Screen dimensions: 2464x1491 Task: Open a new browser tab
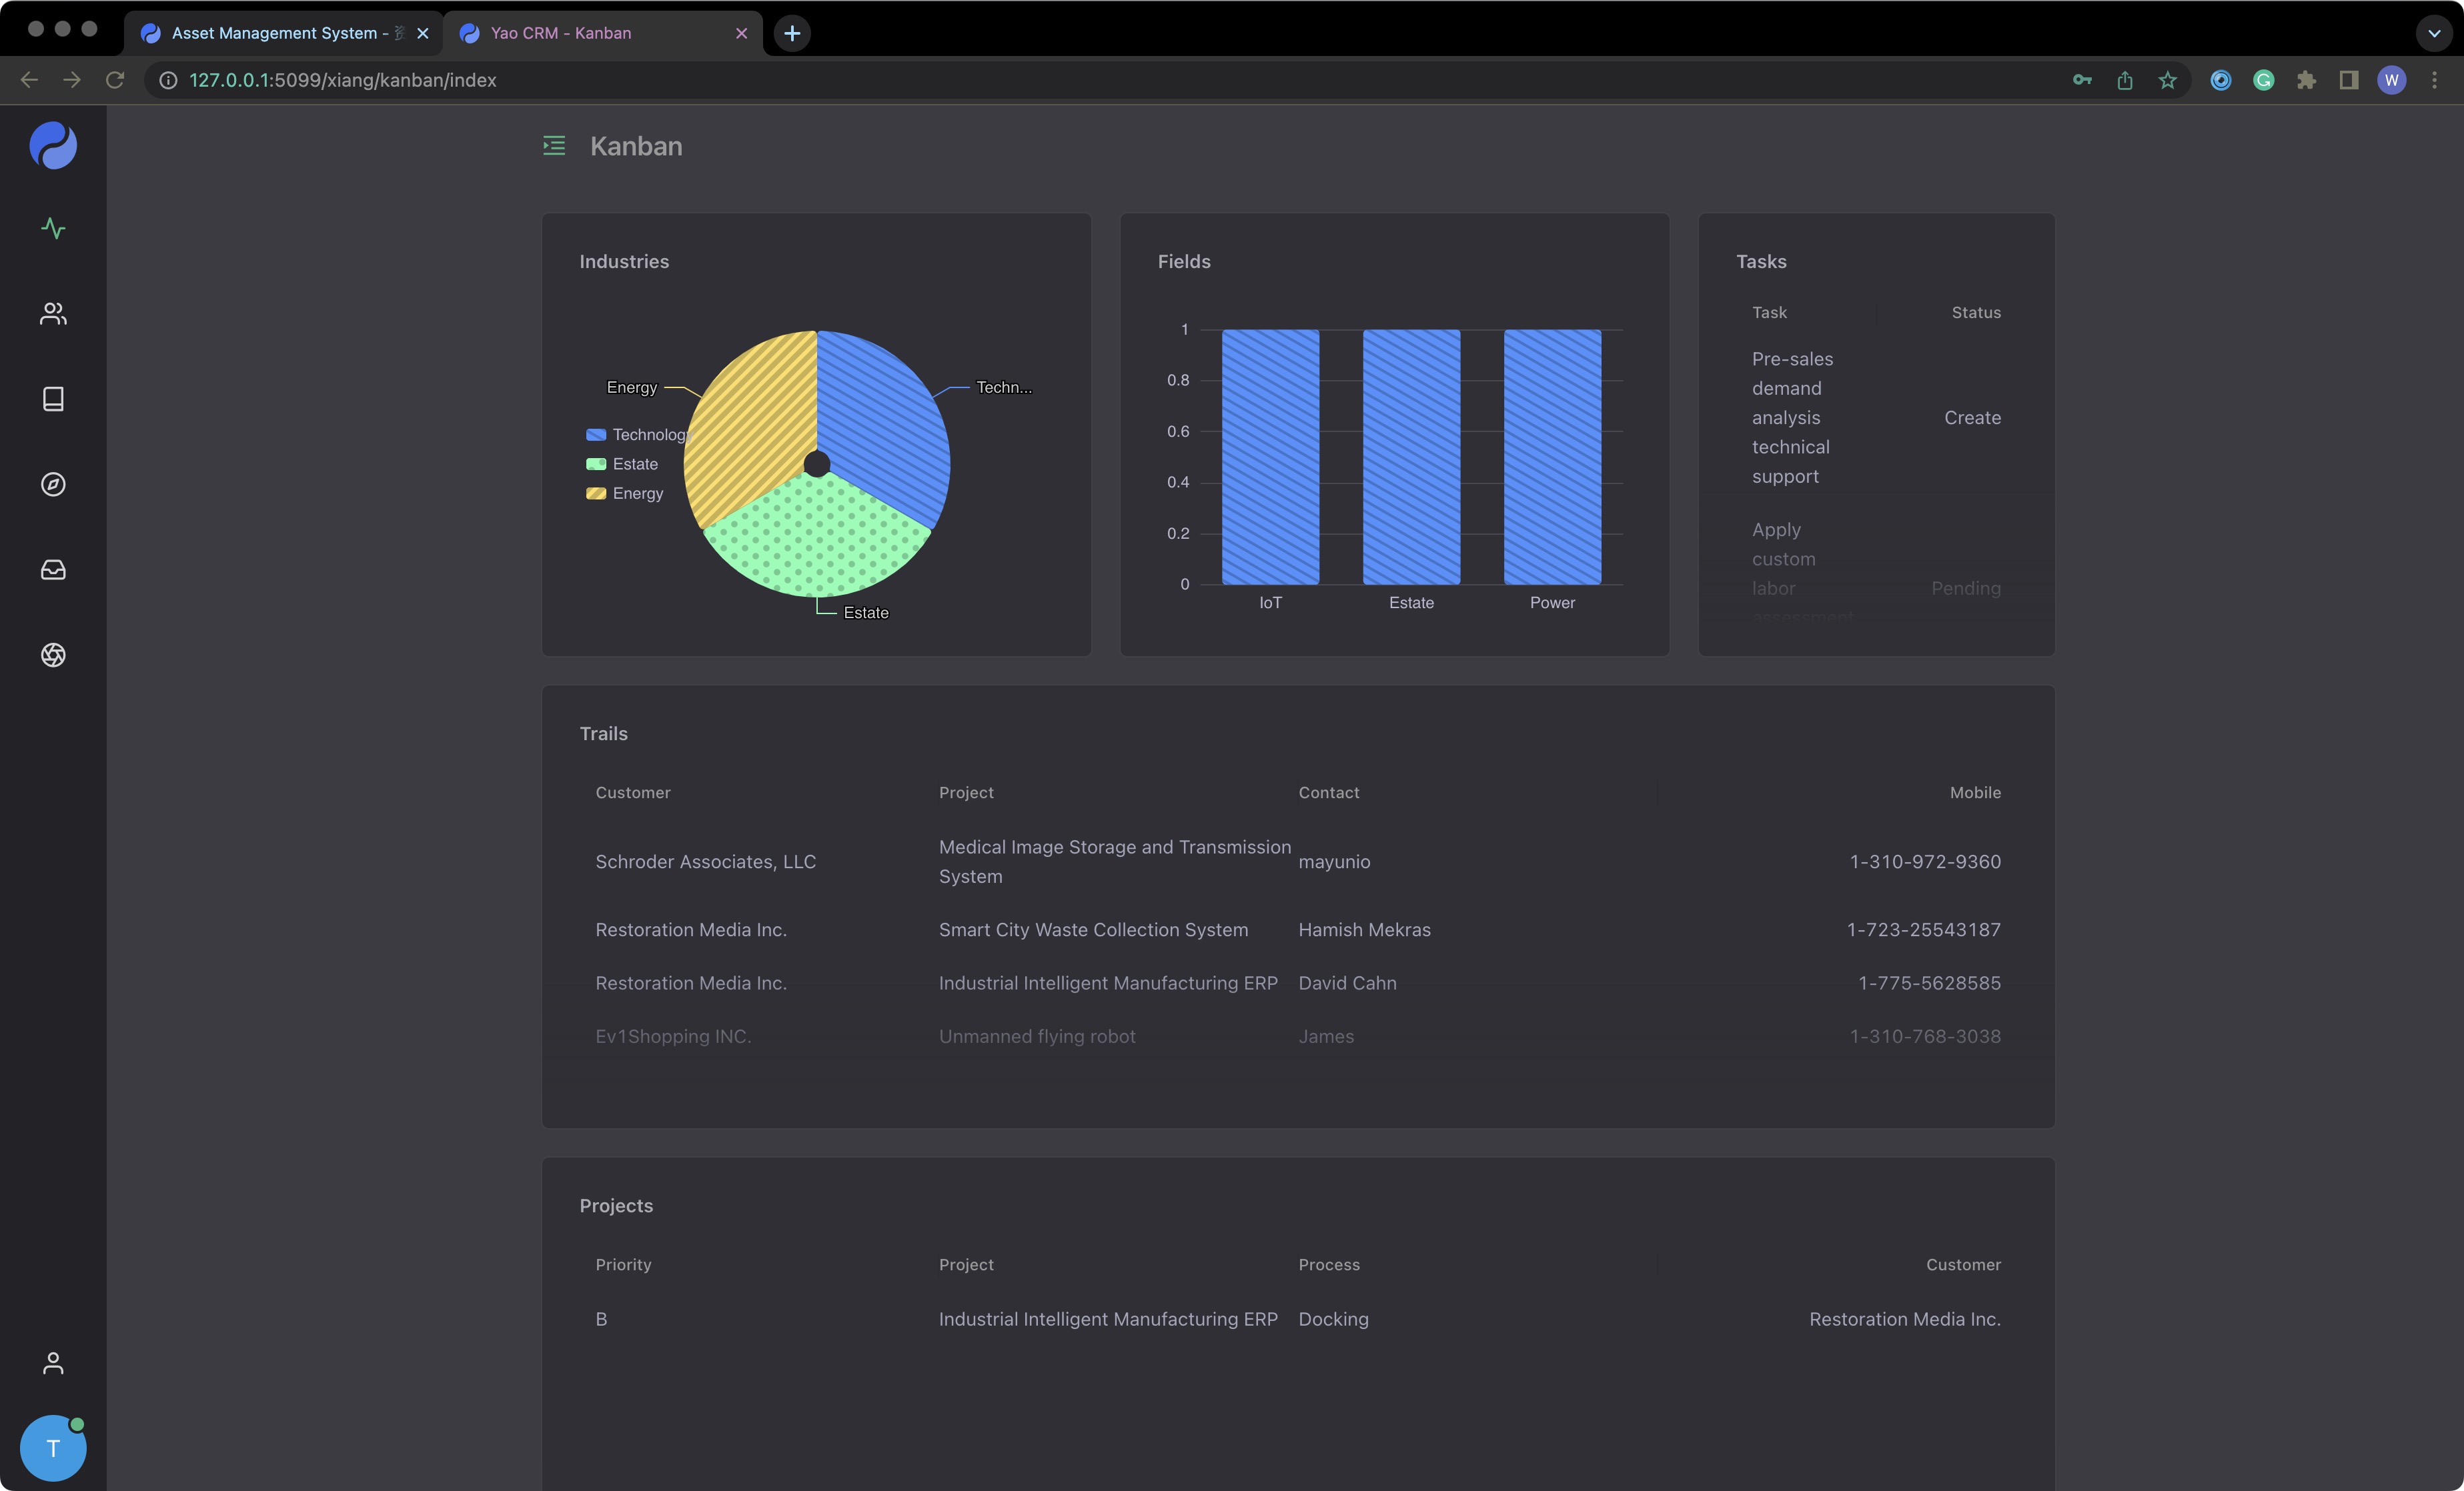pyautogui.click(x=792, y=33)
